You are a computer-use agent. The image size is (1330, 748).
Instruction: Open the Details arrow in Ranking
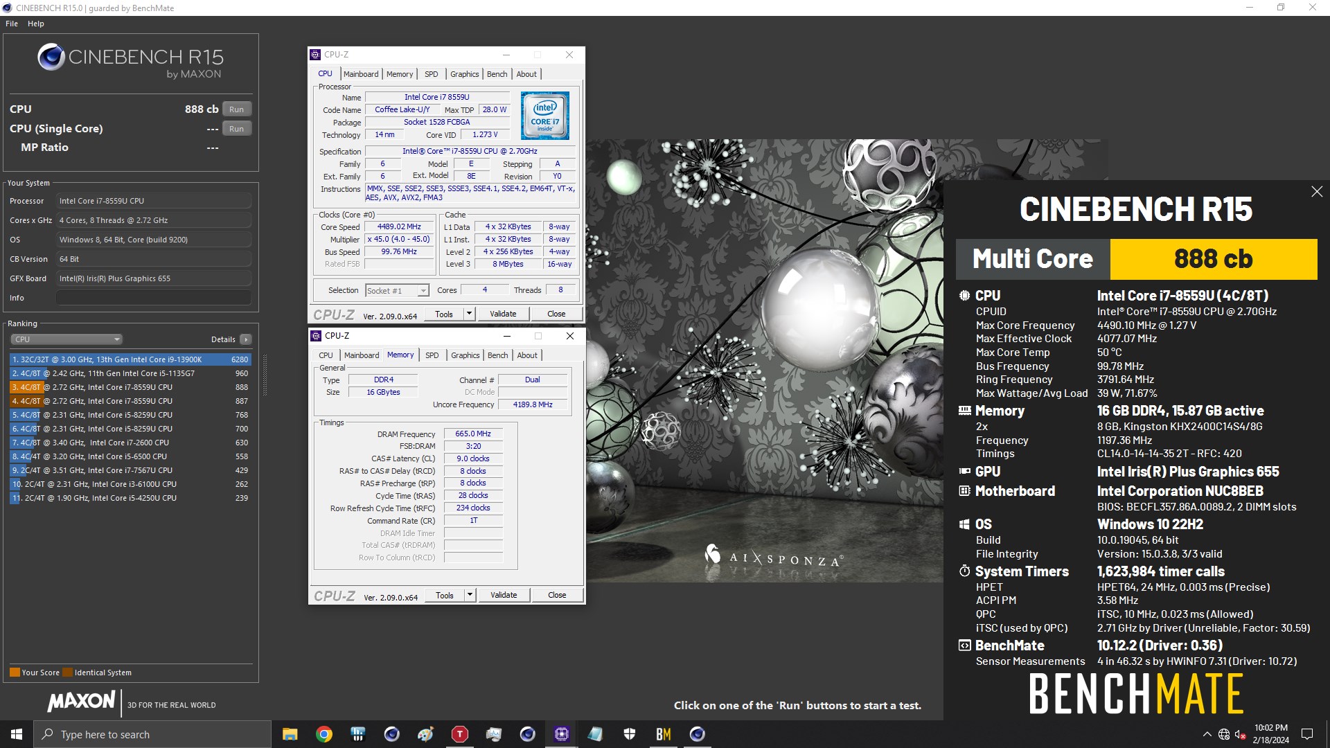(245, 339)
